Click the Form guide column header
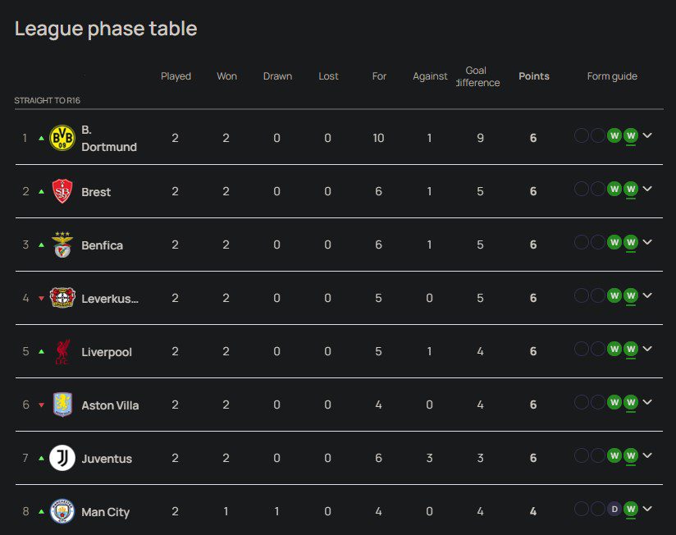 tap(612, 76)
